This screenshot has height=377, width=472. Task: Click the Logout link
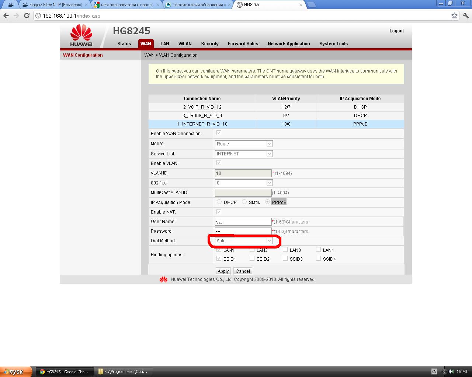[x=396, y=31]
